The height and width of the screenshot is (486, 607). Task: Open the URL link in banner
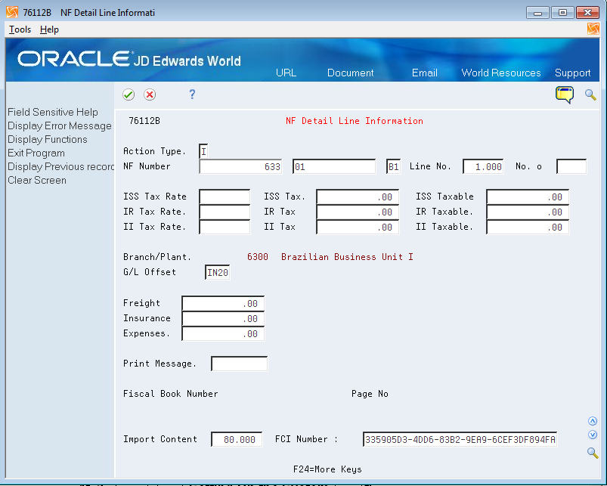click(x=286, y=73)
